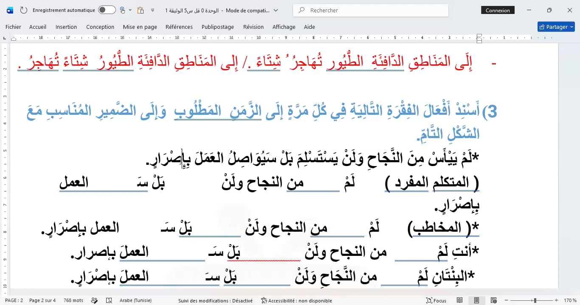
Task: Expand the document title dropdown chevron
Action: [x=276, y=10]
